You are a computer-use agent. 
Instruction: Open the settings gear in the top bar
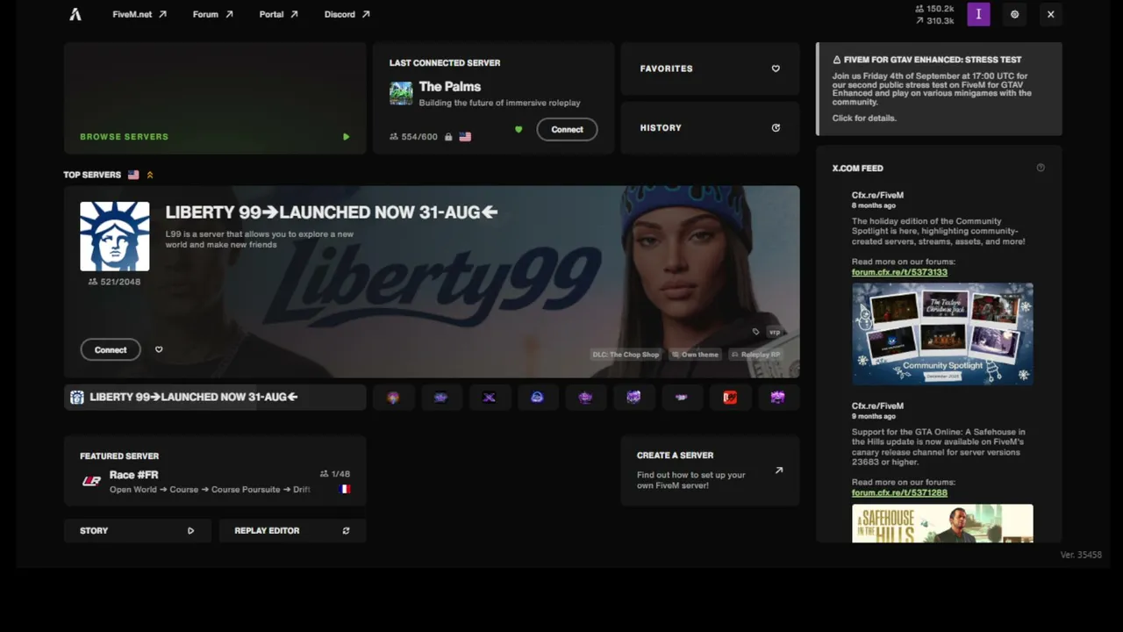point(1015,14)
